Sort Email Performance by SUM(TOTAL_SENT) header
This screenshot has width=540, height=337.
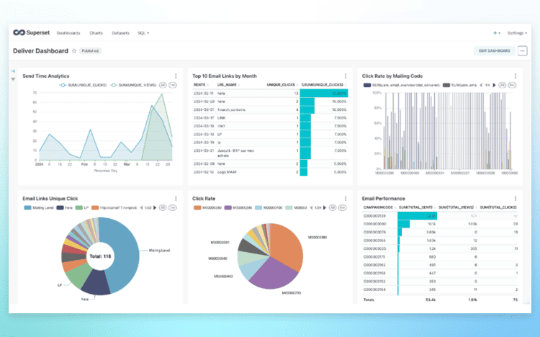415,207
